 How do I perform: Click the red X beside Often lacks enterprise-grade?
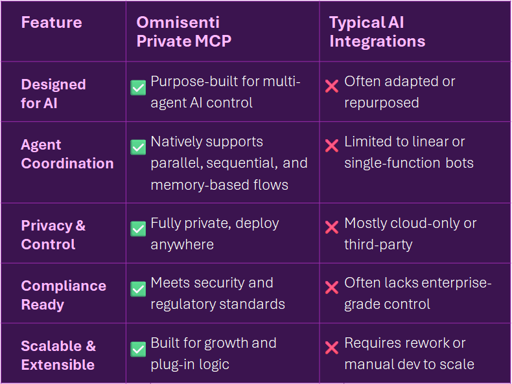(x=332, y=288)
